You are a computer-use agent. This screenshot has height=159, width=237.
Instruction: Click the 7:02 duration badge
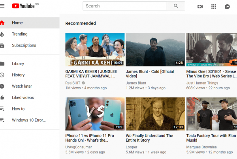coord(118,127)
